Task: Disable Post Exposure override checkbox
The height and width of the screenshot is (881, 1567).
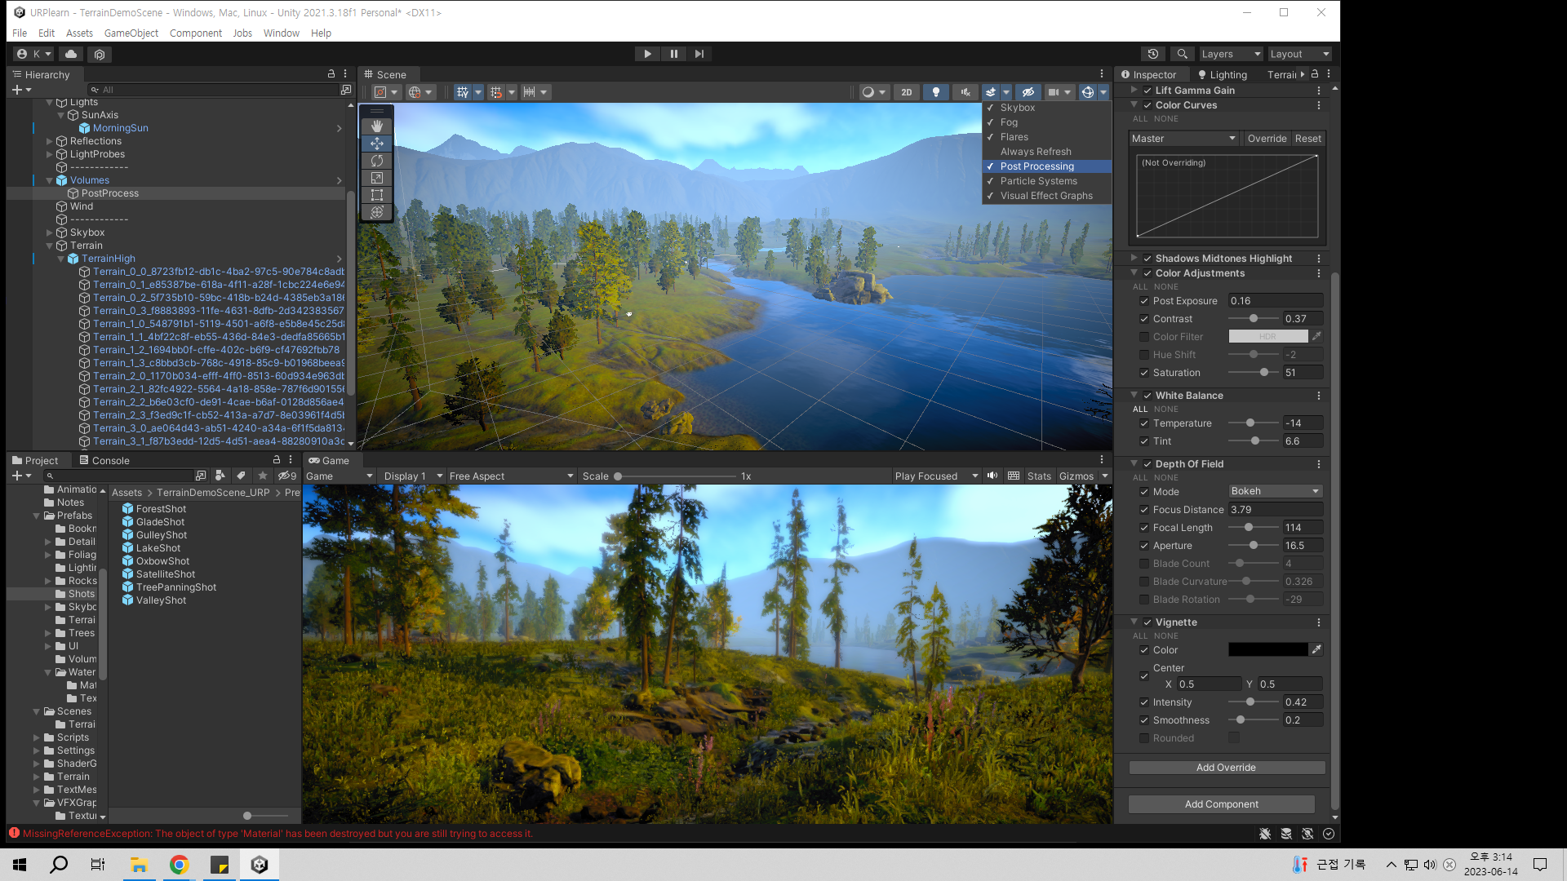Action: click(1144, 301)
